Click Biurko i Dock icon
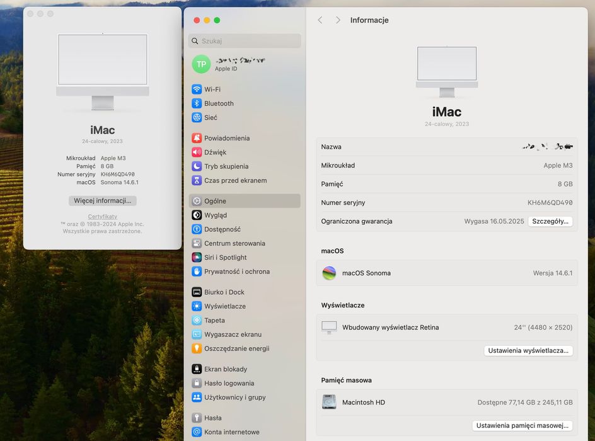Screen dimensions: 595x441 pyautogui.click(x=197, y=292)
